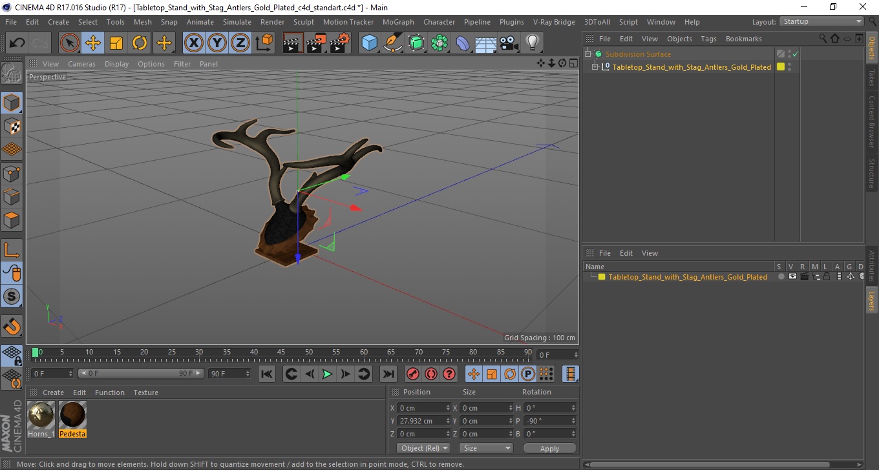
Task: Click the Record Active Objects button
Action: click(x=412, y=374)
